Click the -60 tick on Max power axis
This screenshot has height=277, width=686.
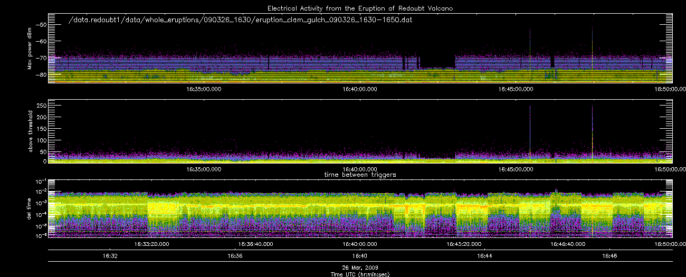coord(40,41)
